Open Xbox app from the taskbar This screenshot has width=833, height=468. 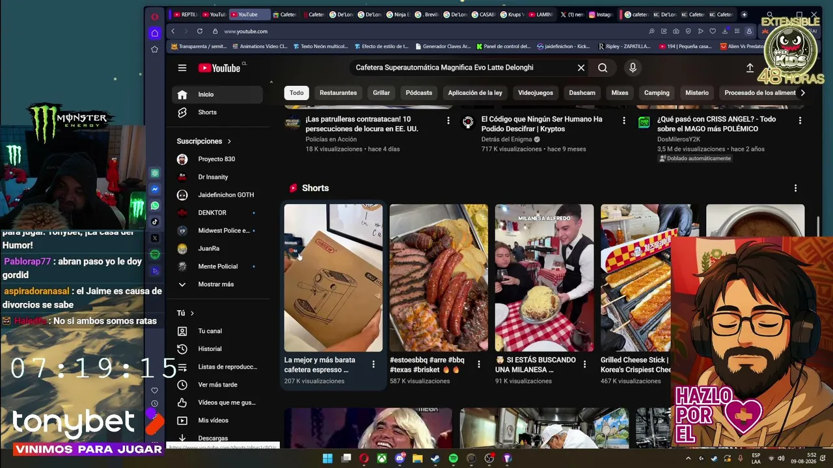click(382, 458)
